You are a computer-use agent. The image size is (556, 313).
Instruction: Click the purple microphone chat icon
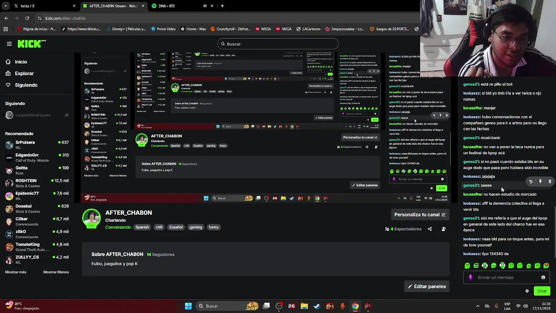pyautogui.click(x=470, y=277)
